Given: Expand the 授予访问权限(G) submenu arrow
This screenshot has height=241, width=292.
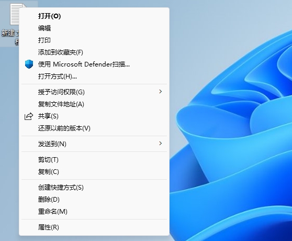Looking at the screenshot, I should [160, 92].
